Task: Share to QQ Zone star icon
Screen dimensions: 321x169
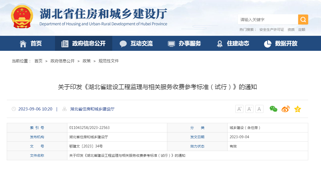Action: (298, 109)
